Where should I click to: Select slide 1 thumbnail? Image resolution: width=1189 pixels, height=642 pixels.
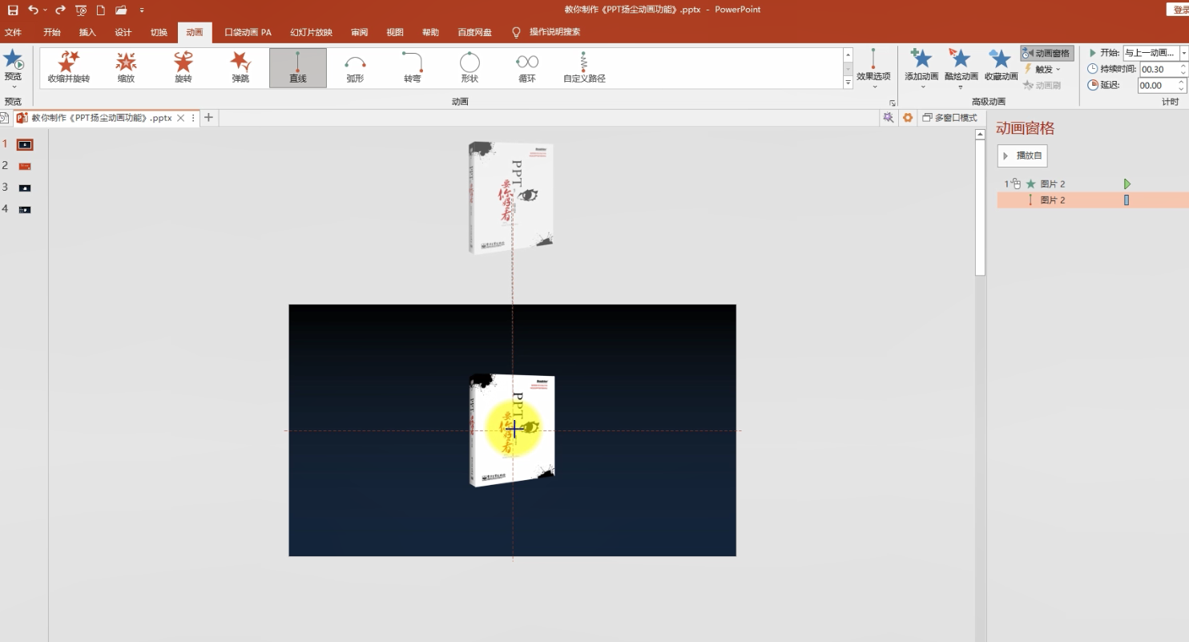[x=26, y=145]
